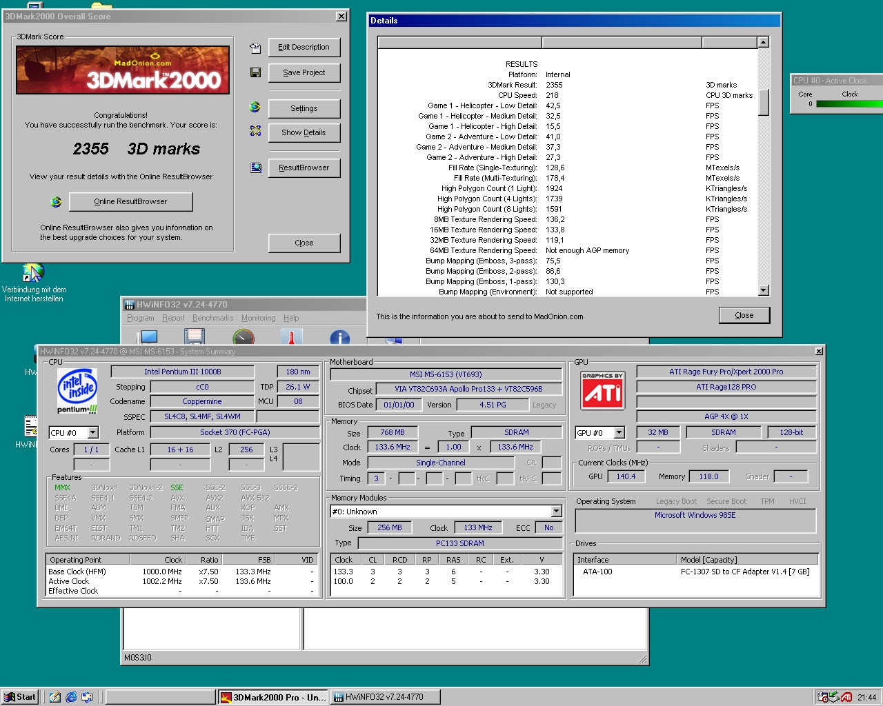Click the globe icon beside Online ResultBrowser
Image resolution: width=883 pixels, height=706 pixels.
pyautogui.click(x=56, y=202)
